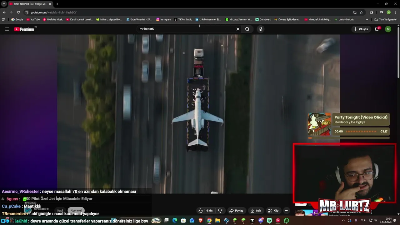Create a clip with Klip button
The image size is (400, 225).
(x=273, y=211)
